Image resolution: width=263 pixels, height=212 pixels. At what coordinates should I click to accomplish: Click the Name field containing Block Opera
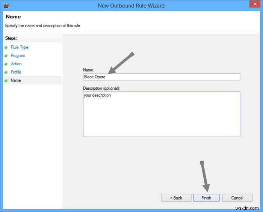(162, 77)
